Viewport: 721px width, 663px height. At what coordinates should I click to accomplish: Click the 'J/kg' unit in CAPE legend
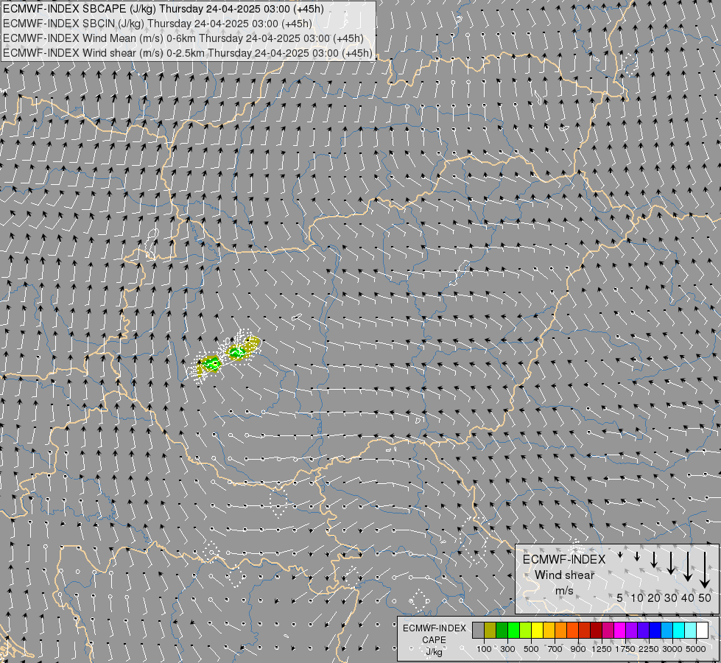pos(434,652)
